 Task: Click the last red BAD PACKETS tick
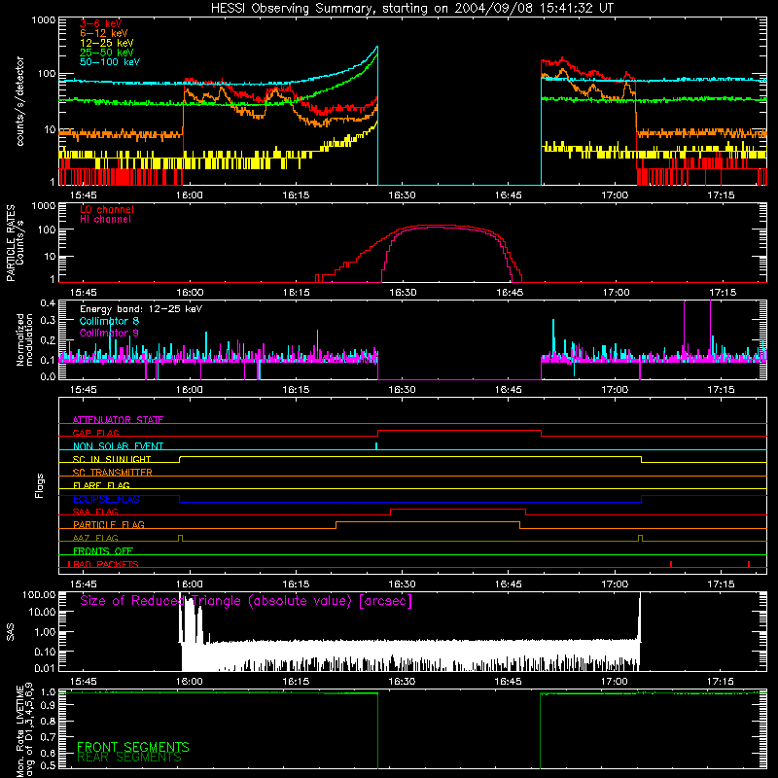coord(749,564)
